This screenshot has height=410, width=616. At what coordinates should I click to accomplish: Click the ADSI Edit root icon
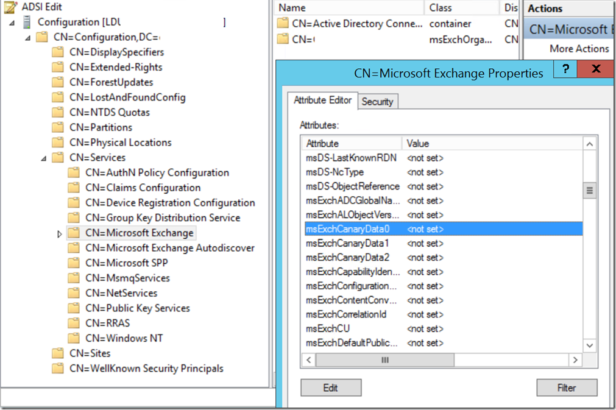pos(10,7)
